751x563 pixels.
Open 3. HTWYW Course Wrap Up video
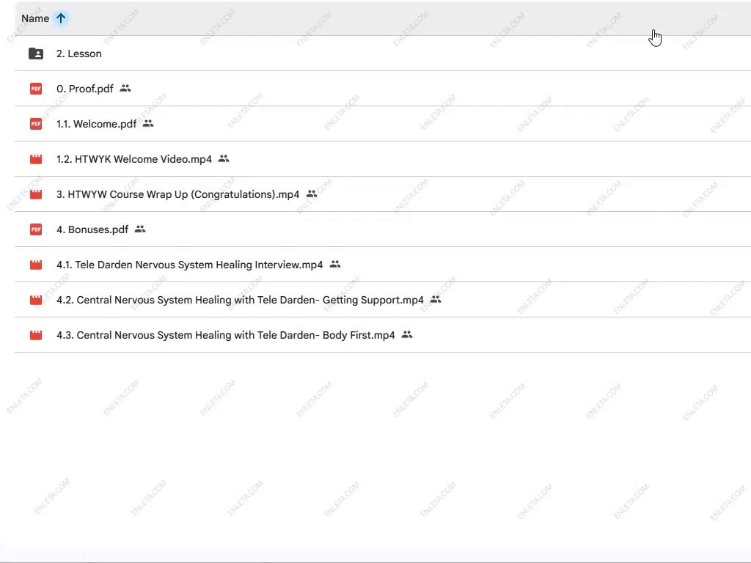(178, 194)
